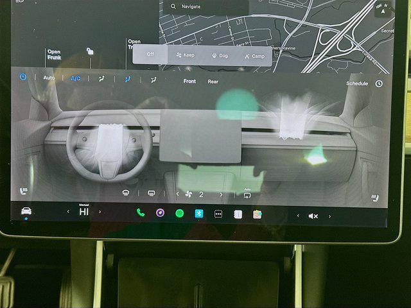Select Dog mode
Image resolution: width=411 pixels, height=308 pixels.
pyautogui.click(x=219, y=56)
